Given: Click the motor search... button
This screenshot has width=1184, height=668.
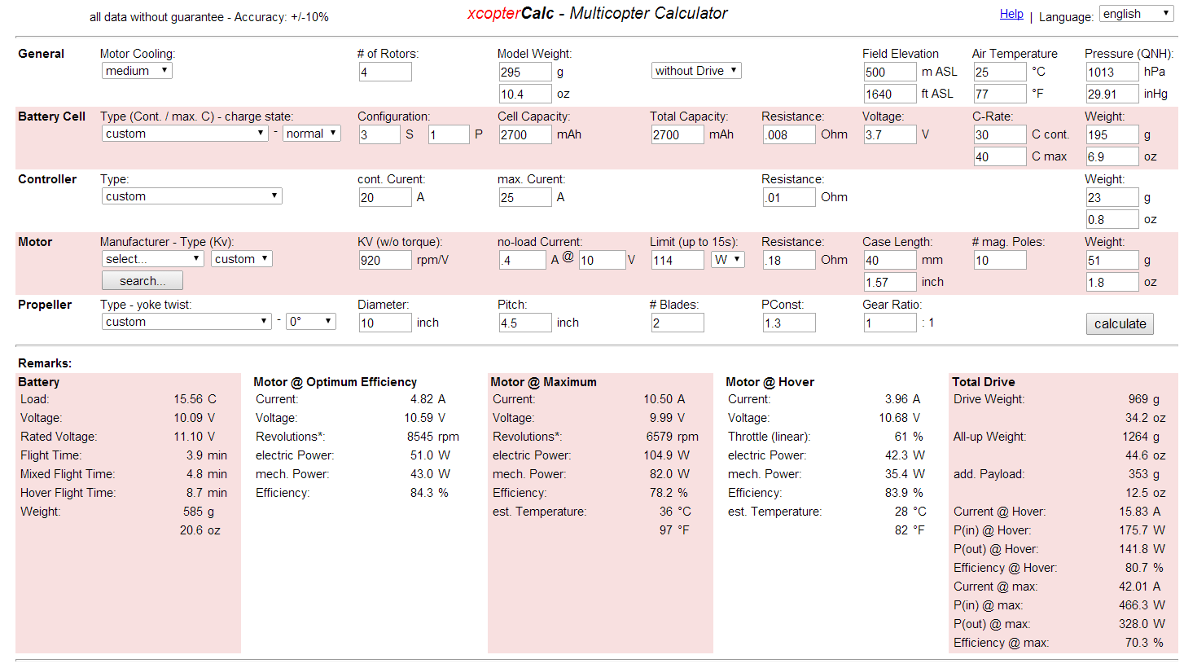Looking at the screenshot, I should coord(142,279).
